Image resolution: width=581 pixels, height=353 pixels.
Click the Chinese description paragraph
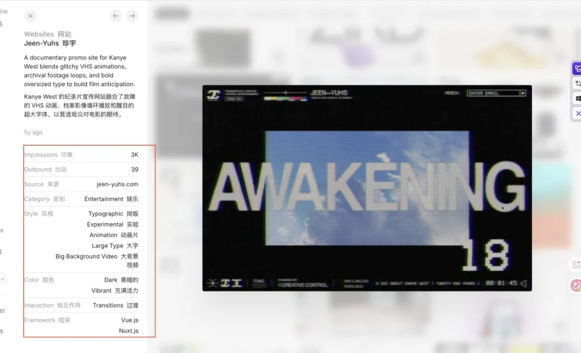coord(80,105)
